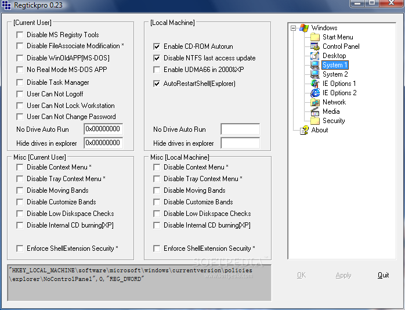Open the About label in the tree
Screen dimensions: 405x310
coord(320,130)
